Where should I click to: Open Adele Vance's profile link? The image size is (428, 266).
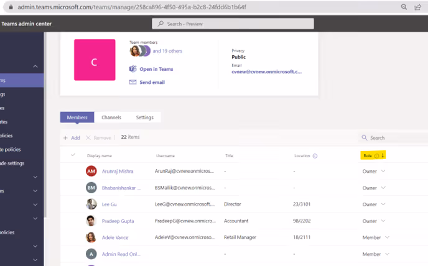tap(115, 237)
